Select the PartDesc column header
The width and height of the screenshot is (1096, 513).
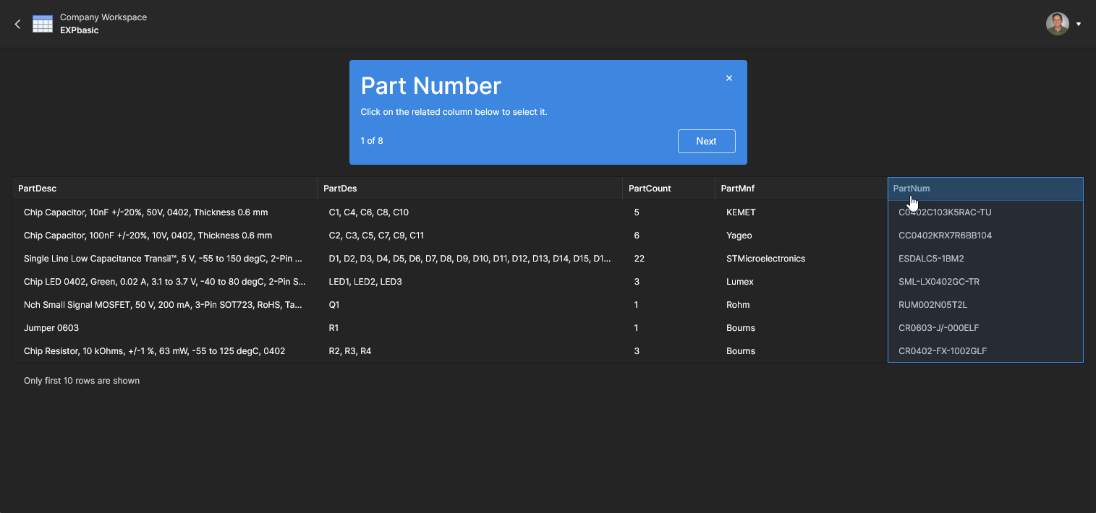[38, 189]
